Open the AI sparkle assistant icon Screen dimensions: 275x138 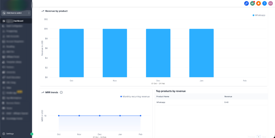tap(246, 3)
